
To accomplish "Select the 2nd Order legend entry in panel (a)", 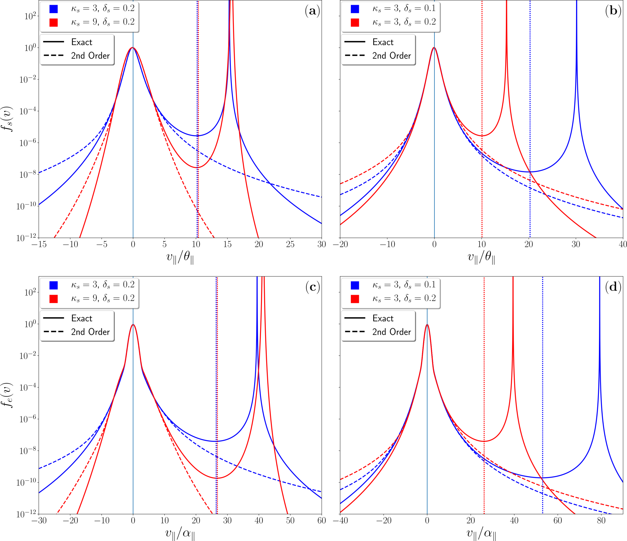I will (90, 56).
